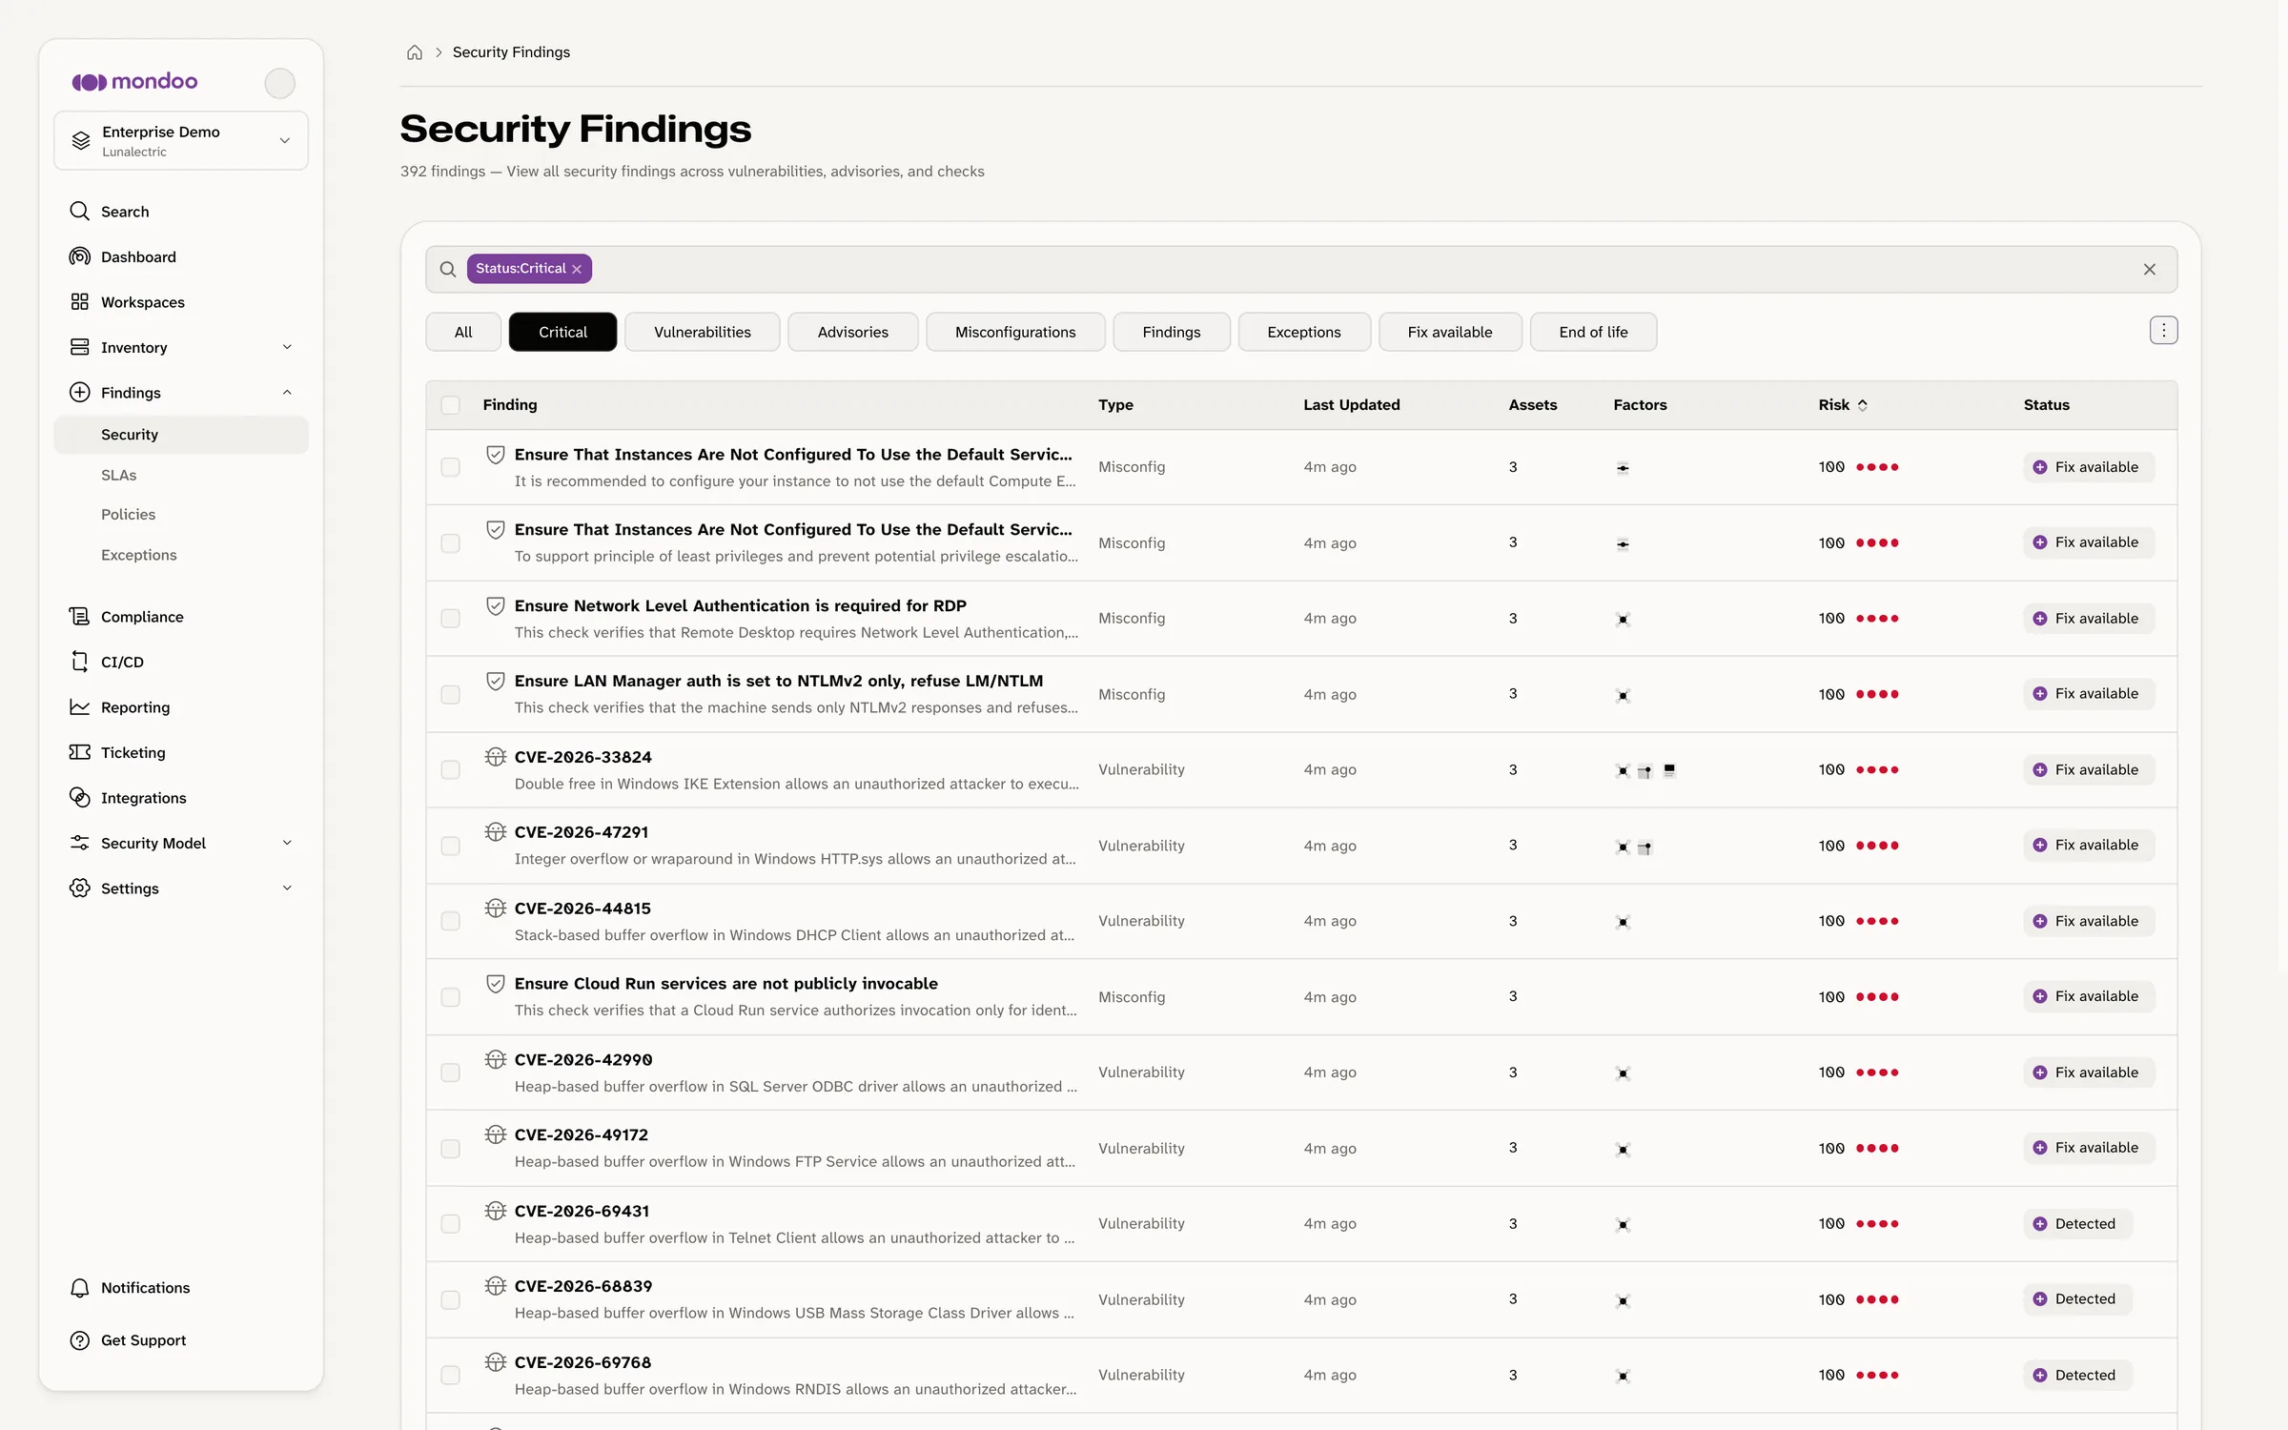Viewport: 2288px width, 1430px height.
Task: Click the bug icon of CVE-2026-33824
Action: 495,757
